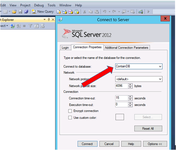Click the custom color swatch box
Screen dimensions: 176x150
(120, 117)
